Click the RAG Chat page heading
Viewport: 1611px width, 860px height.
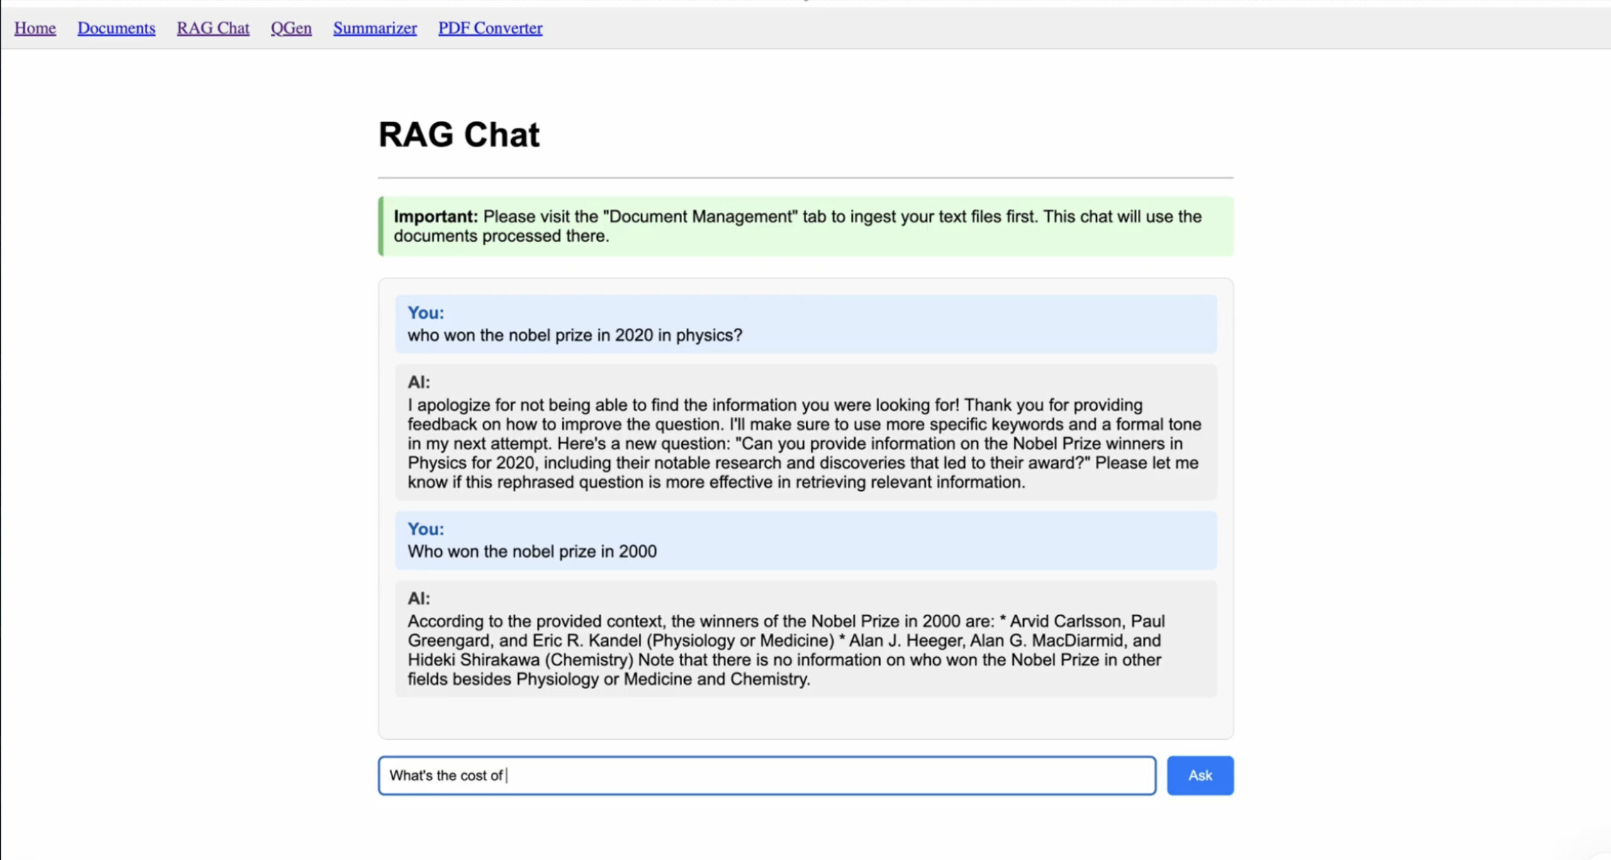(x=459, y=135)
